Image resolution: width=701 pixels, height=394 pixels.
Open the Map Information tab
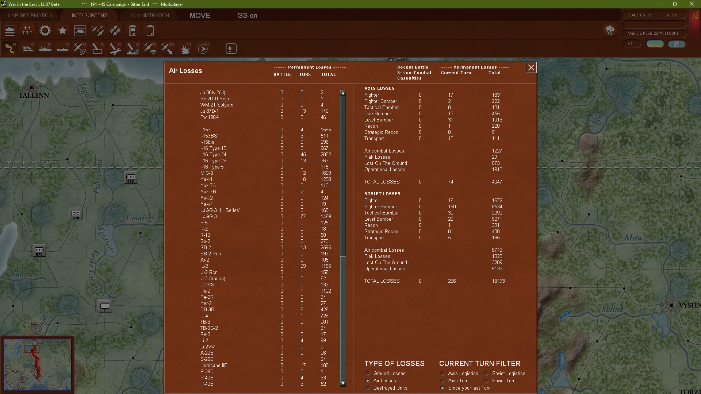(30, 15)
